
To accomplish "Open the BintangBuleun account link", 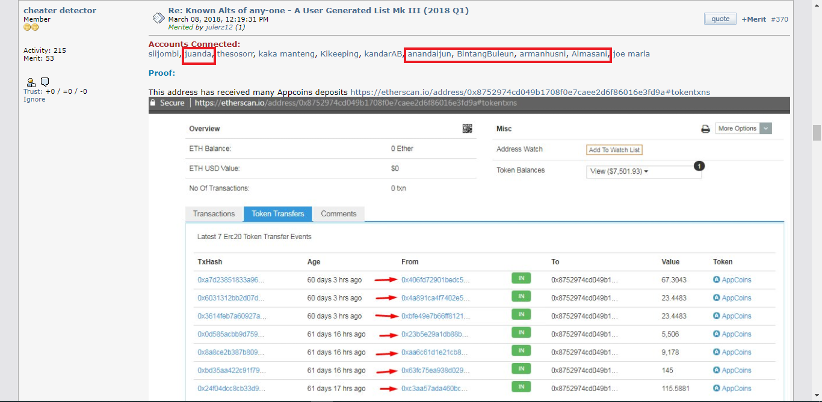I will coord(486,54).
